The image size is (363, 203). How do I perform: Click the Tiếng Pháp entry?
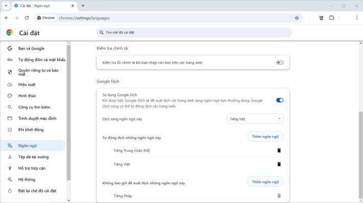pyautogui.click(x=122, y=196)
